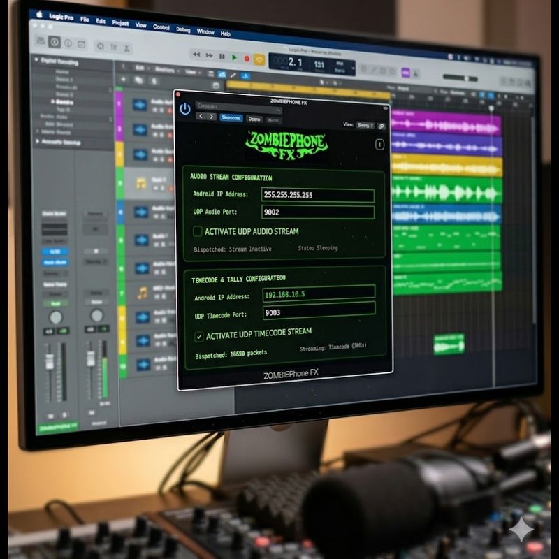Screen dimensions: 559x559
Task: Adjust the left channel strip volume fader
Action: click(x=49, y=362)
